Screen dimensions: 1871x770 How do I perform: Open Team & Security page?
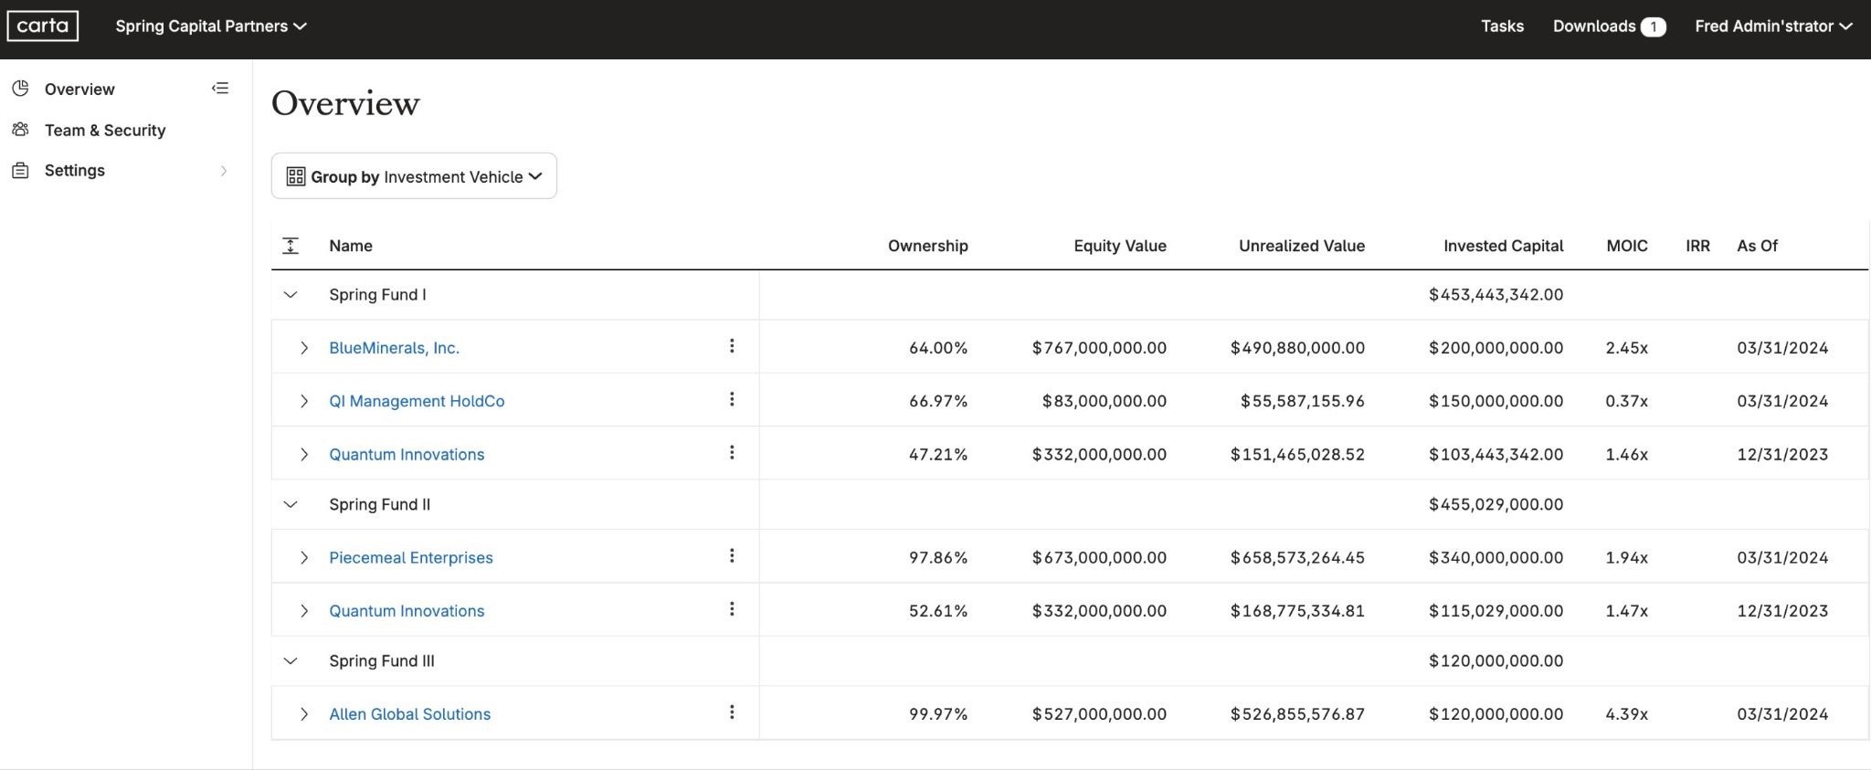(x=105, y=130)
